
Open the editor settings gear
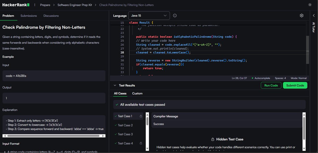pos(301,16)
